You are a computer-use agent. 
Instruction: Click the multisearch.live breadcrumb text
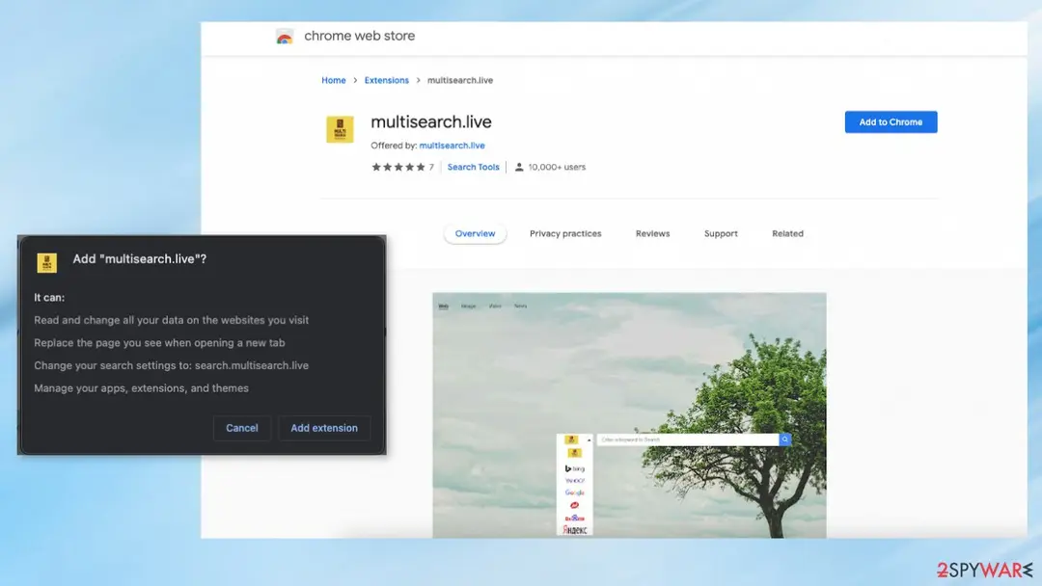[x=460, y=80]
